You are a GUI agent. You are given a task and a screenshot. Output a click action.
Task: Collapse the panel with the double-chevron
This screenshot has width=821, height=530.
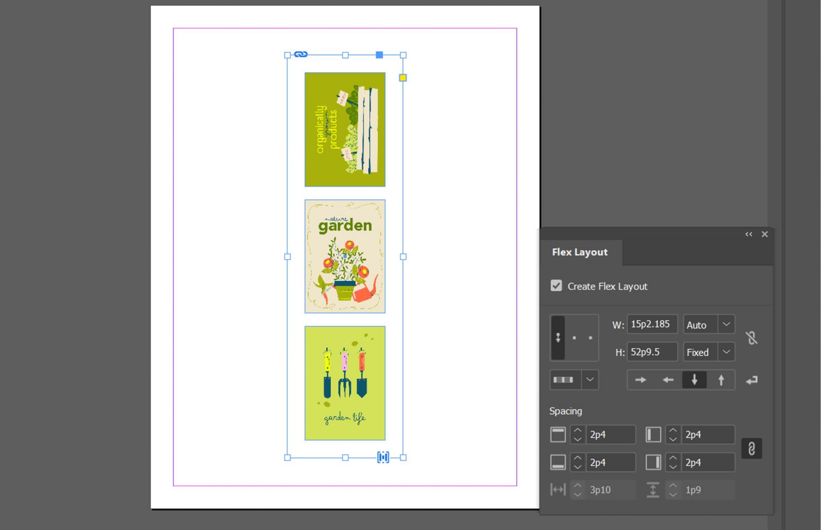748,234
